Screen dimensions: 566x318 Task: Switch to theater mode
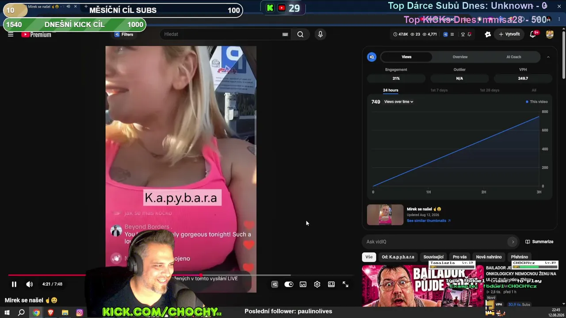(x=331, y=284)
